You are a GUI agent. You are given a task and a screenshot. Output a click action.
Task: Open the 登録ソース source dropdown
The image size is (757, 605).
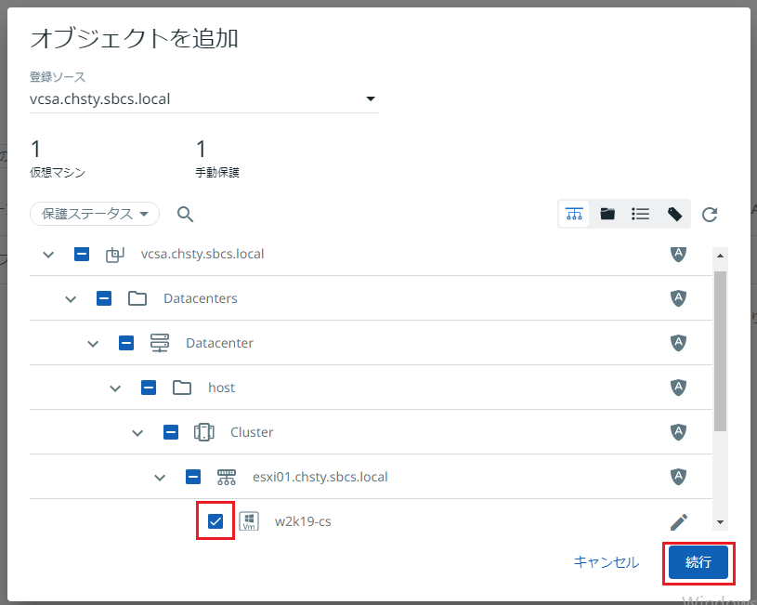coord(203,99)
